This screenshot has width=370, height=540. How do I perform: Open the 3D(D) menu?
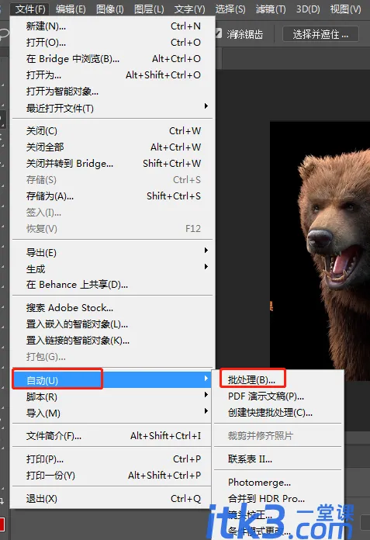pos(308,9)
